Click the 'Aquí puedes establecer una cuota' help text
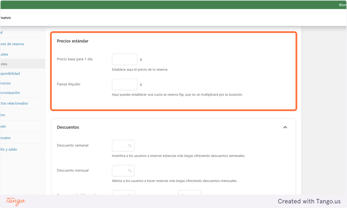Image resolution: width=347 pixels, height=208 pixels. 177,95
